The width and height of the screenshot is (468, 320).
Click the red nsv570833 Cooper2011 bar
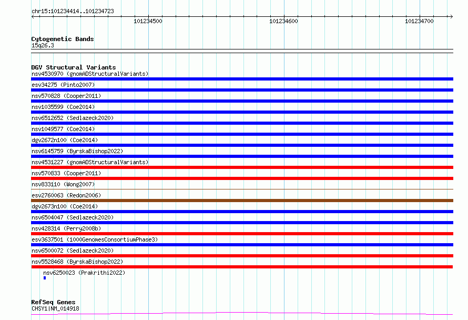click(242, 178)
